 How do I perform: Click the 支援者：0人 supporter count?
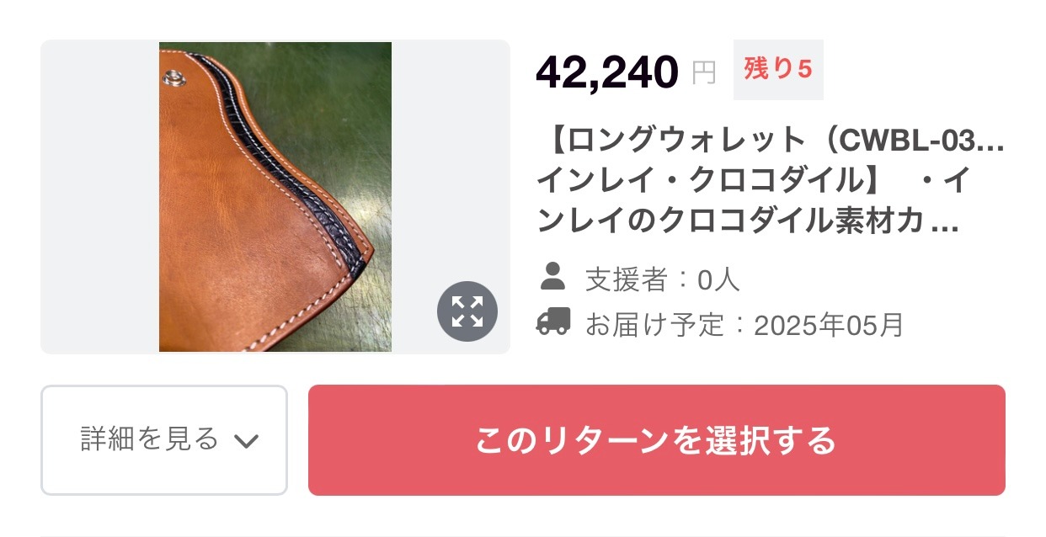[663, 279]
